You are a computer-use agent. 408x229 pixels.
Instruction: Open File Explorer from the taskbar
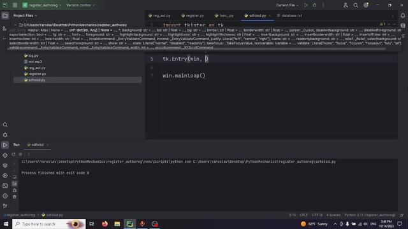[117, 224]
